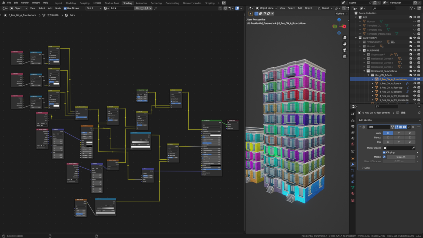This screenshot has width=423, height=238.
Task: Toggle the Use Nodes checkbox
Action: [65, 8]
